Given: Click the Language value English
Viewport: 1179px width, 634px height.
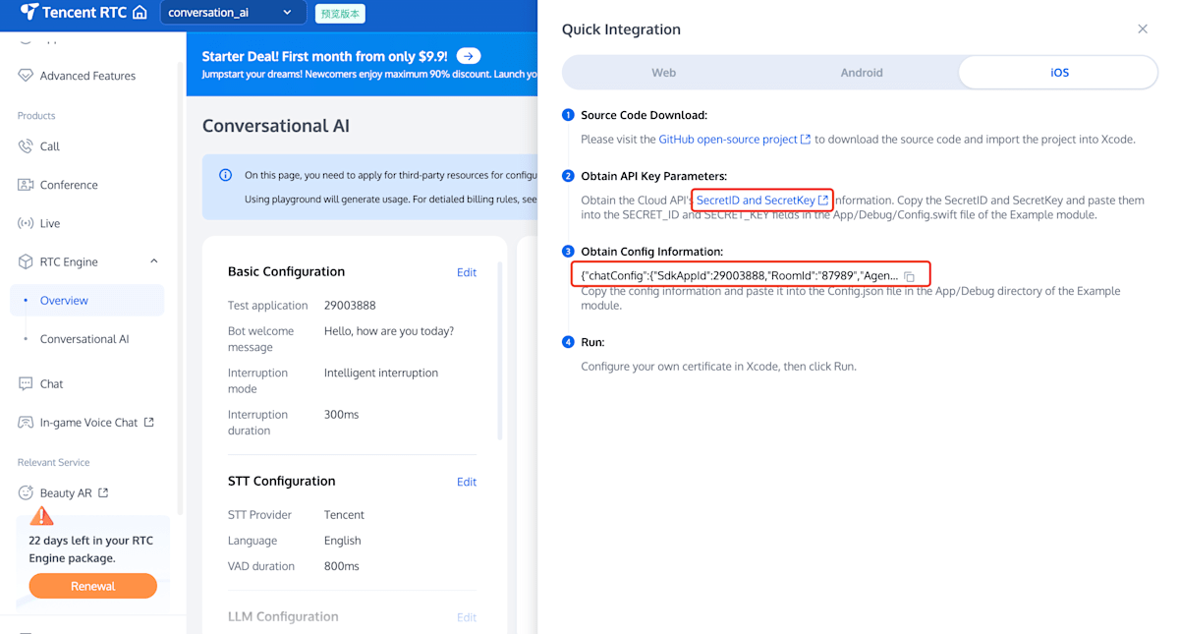Looking at the screenshot, I should [343, 541].
